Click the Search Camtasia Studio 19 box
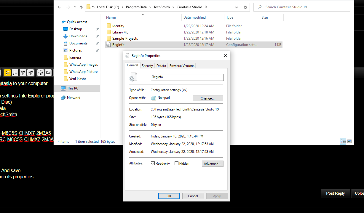The width and height of the screenshot is (364, 213). [x=302, y=7]
